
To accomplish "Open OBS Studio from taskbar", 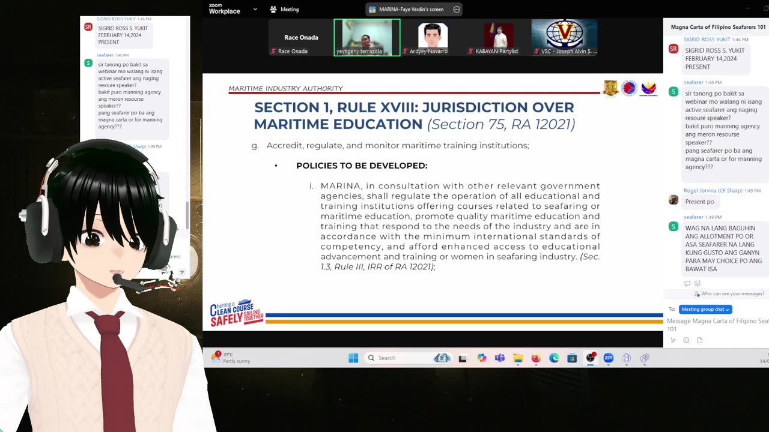I will pos(591,358).
